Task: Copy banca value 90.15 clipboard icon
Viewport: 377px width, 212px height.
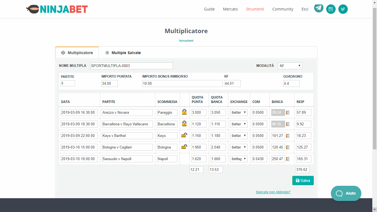Action: coord(288,124)
